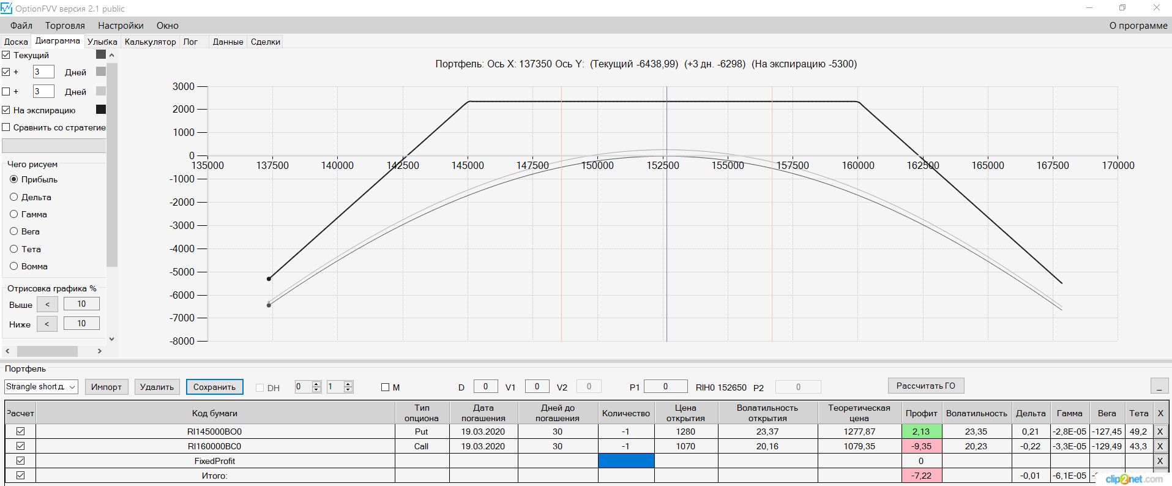Screen dimensions: 1172x486
Task: Pick the first + Дней curve color swatch
Action: [x=101, y=72]
